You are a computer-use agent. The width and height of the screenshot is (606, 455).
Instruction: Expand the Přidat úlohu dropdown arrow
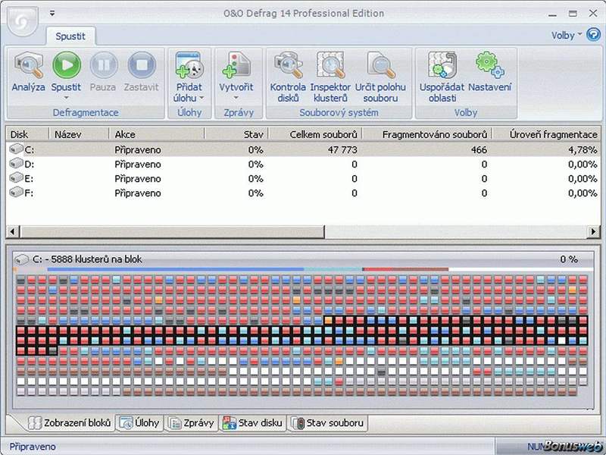point(201,98)
